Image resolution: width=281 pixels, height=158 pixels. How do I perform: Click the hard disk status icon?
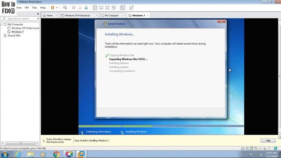(x=243, y=148)
